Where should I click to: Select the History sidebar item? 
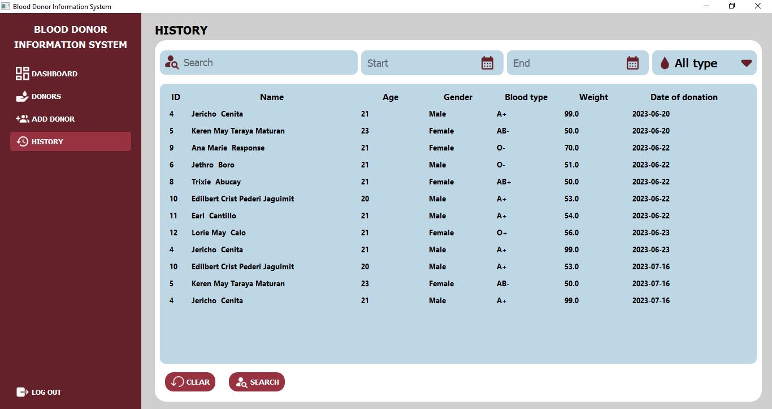[71, 141]
